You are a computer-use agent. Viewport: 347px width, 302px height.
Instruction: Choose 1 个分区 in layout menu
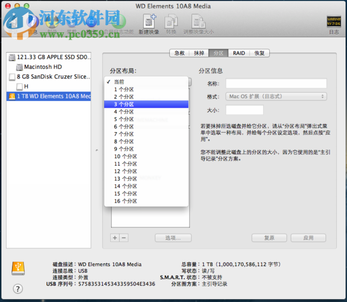point(147,89)
